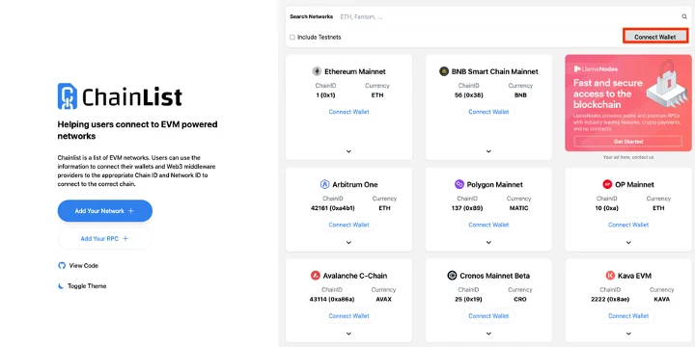695x347 pixels.
Task: Connect wallet on Cronos Mainnet Beta card
Action: coord(488,316)
